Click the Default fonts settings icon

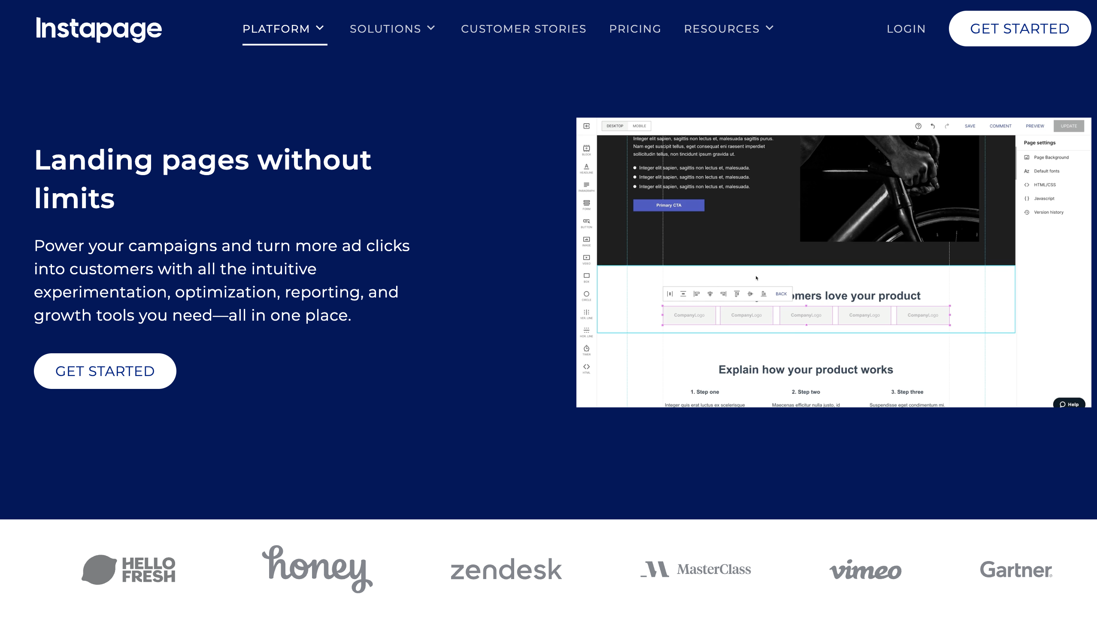(1027, 171)
